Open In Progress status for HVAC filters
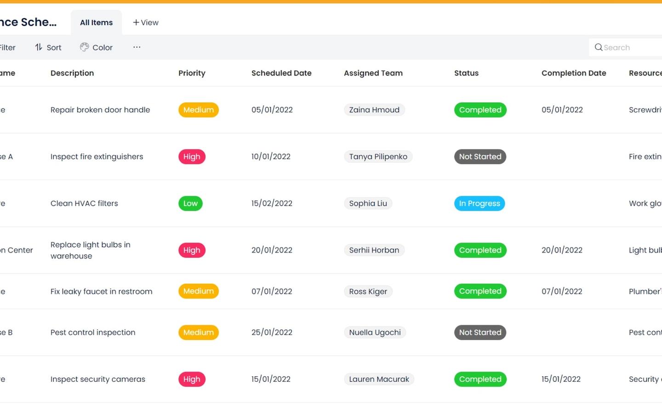The height and width of the screenshot is (414, 662). point(479,203)
